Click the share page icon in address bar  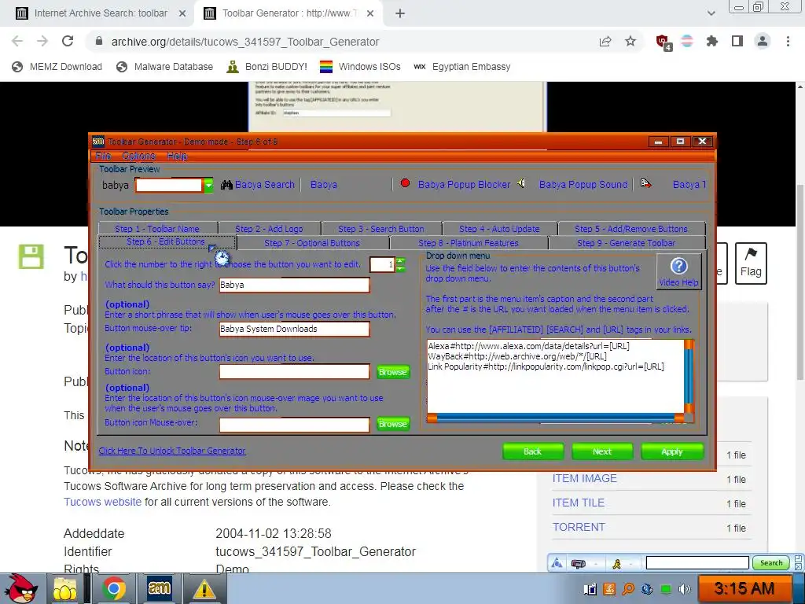[x=605, y=42]
